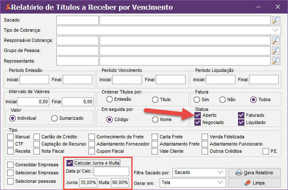Click Grupo de Pessoa code field

(78, 51)
